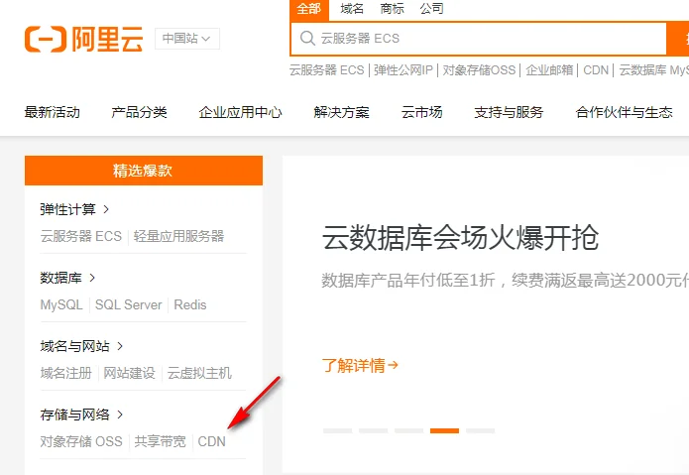689x475 pixels.
Task: Expand the 存储与网络 category chevron
Action: 120,415
